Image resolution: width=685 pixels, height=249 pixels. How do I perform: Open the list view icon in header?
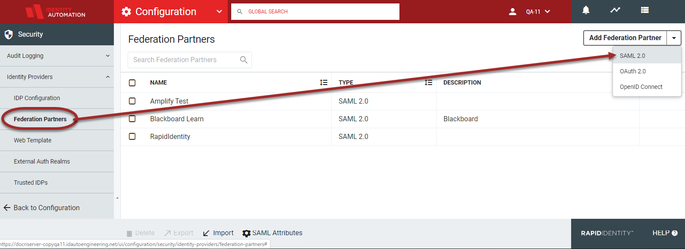pyautogui.click(x=645, y=10)
